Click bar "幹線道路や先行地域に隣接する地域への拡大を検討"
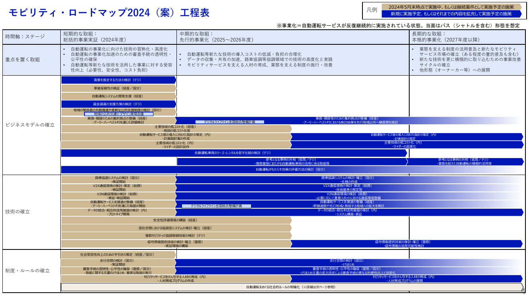 pos(349,204)
